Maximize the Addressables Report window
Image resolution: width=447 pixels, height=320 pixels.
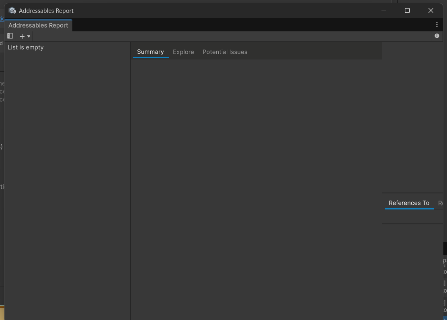click(x=407, y=10)
